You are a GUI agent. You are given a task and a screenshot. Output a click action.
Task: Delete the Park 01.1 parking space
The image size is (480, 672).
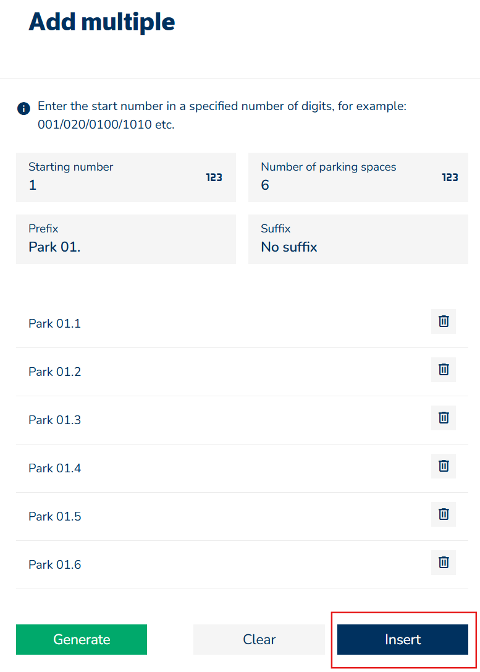443,321
